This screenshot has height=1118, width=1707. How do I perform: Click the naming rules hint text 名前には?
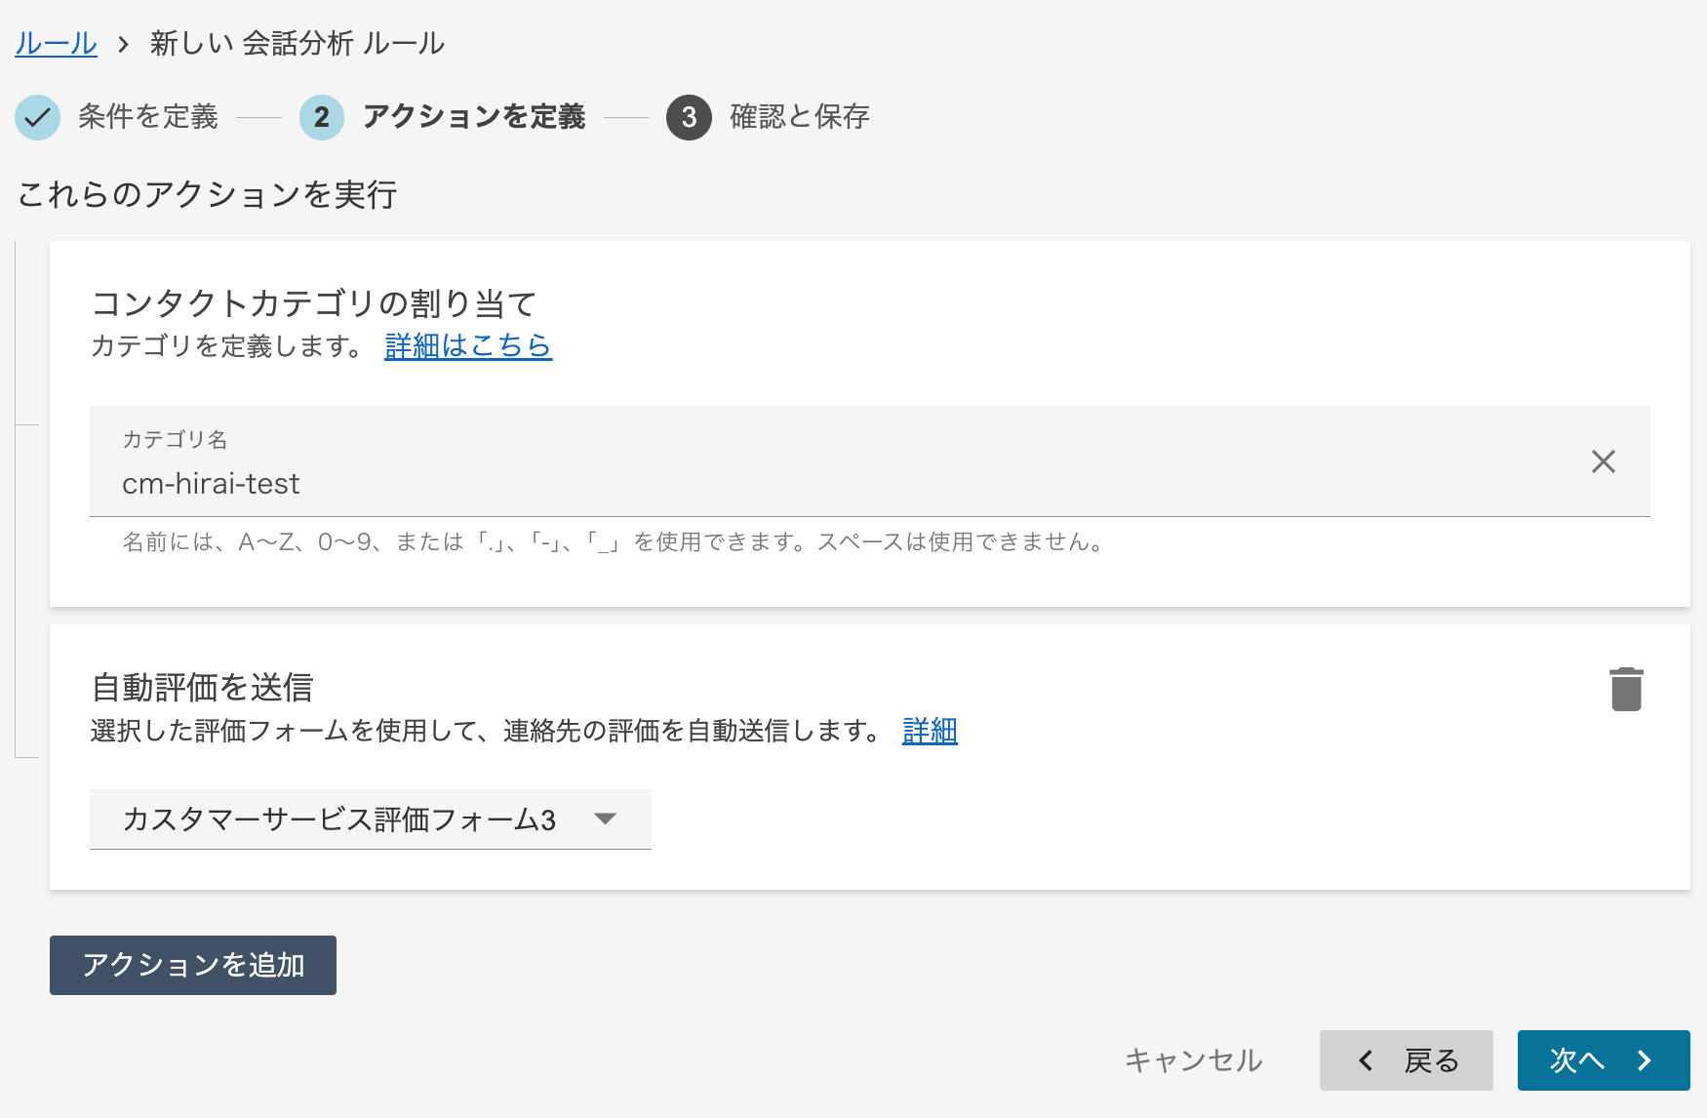(615, 541)
